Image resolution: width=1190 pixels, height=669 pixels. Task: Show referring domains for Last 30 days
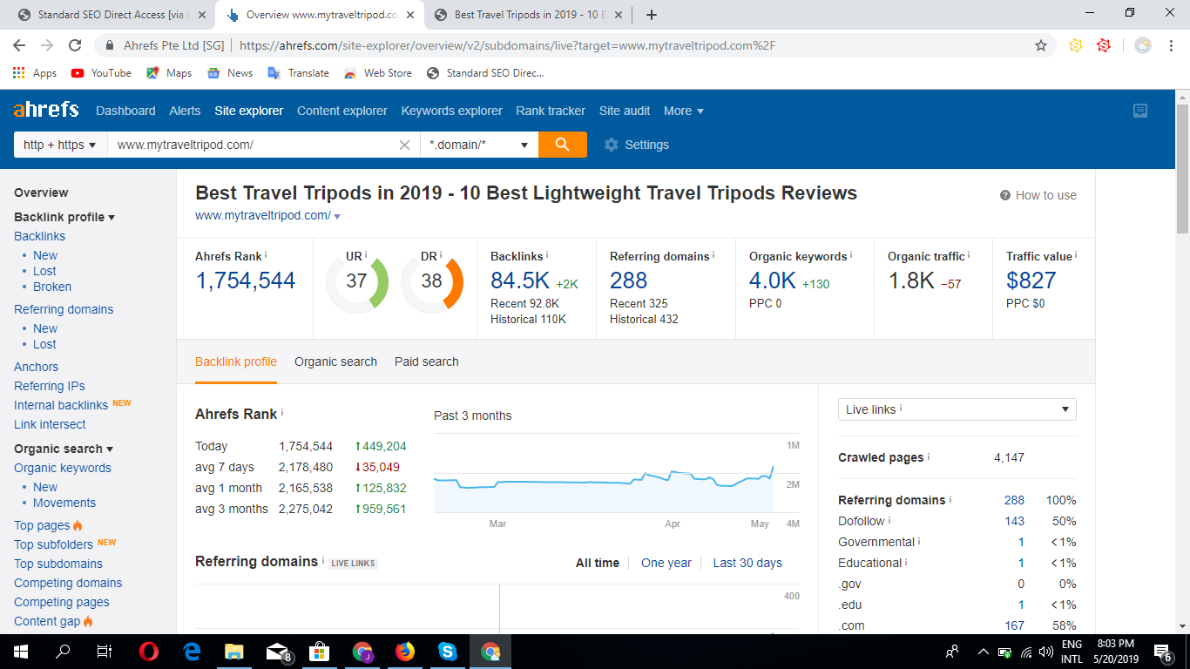click(747, 563)
